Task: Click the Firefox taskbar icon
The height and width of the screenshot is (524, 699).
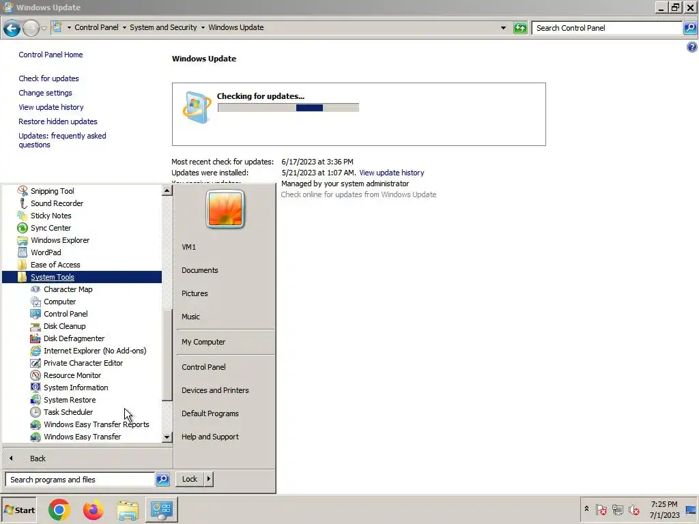Action: 93,510
